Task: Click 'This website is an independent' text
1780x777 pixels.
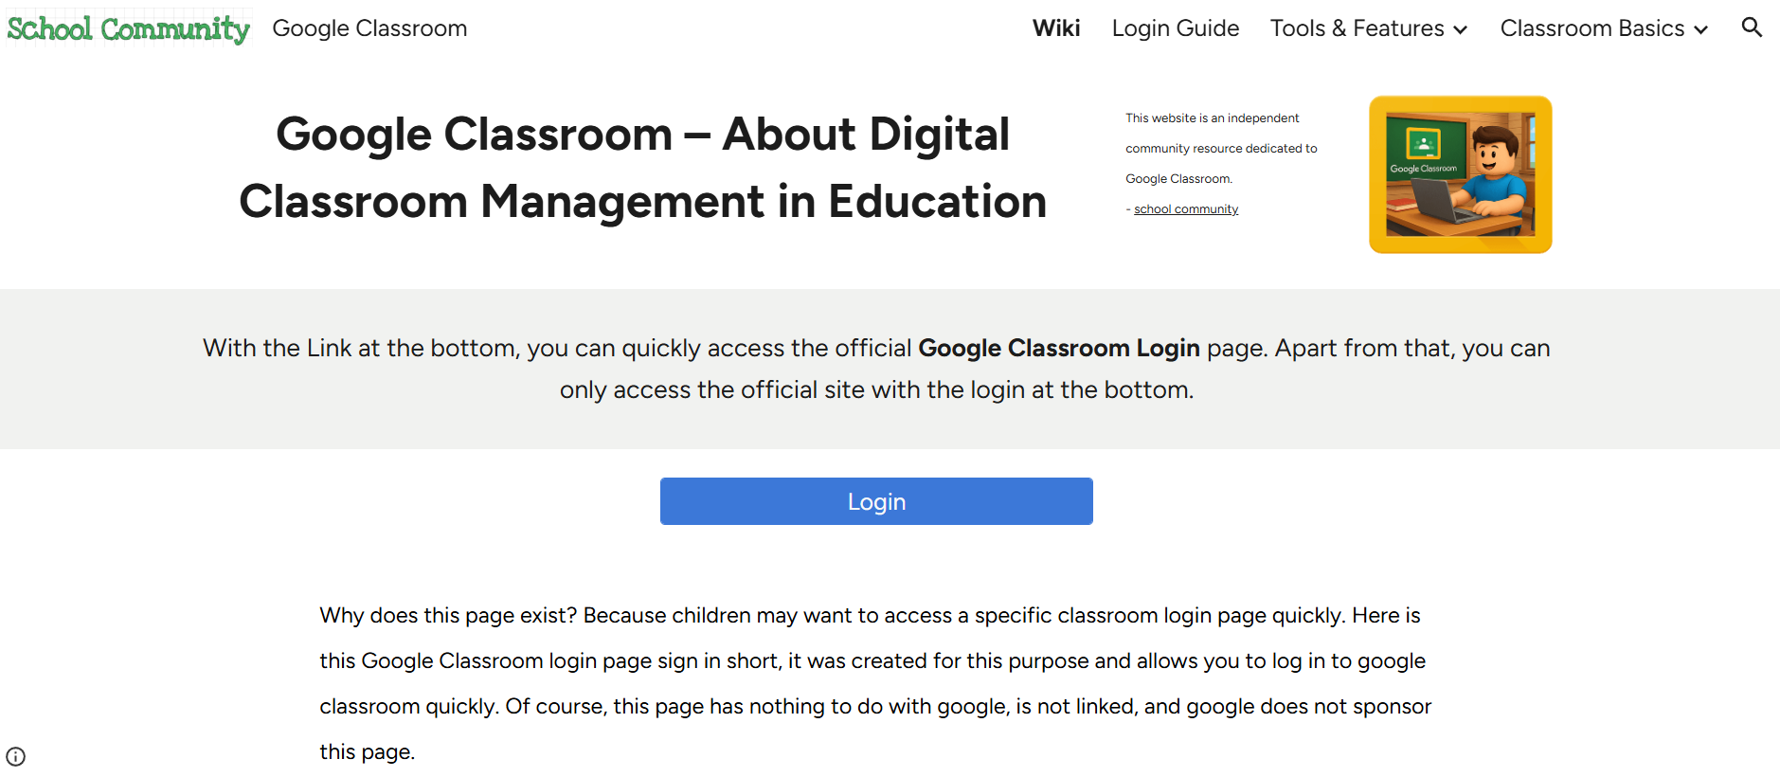Action: 1212,118
